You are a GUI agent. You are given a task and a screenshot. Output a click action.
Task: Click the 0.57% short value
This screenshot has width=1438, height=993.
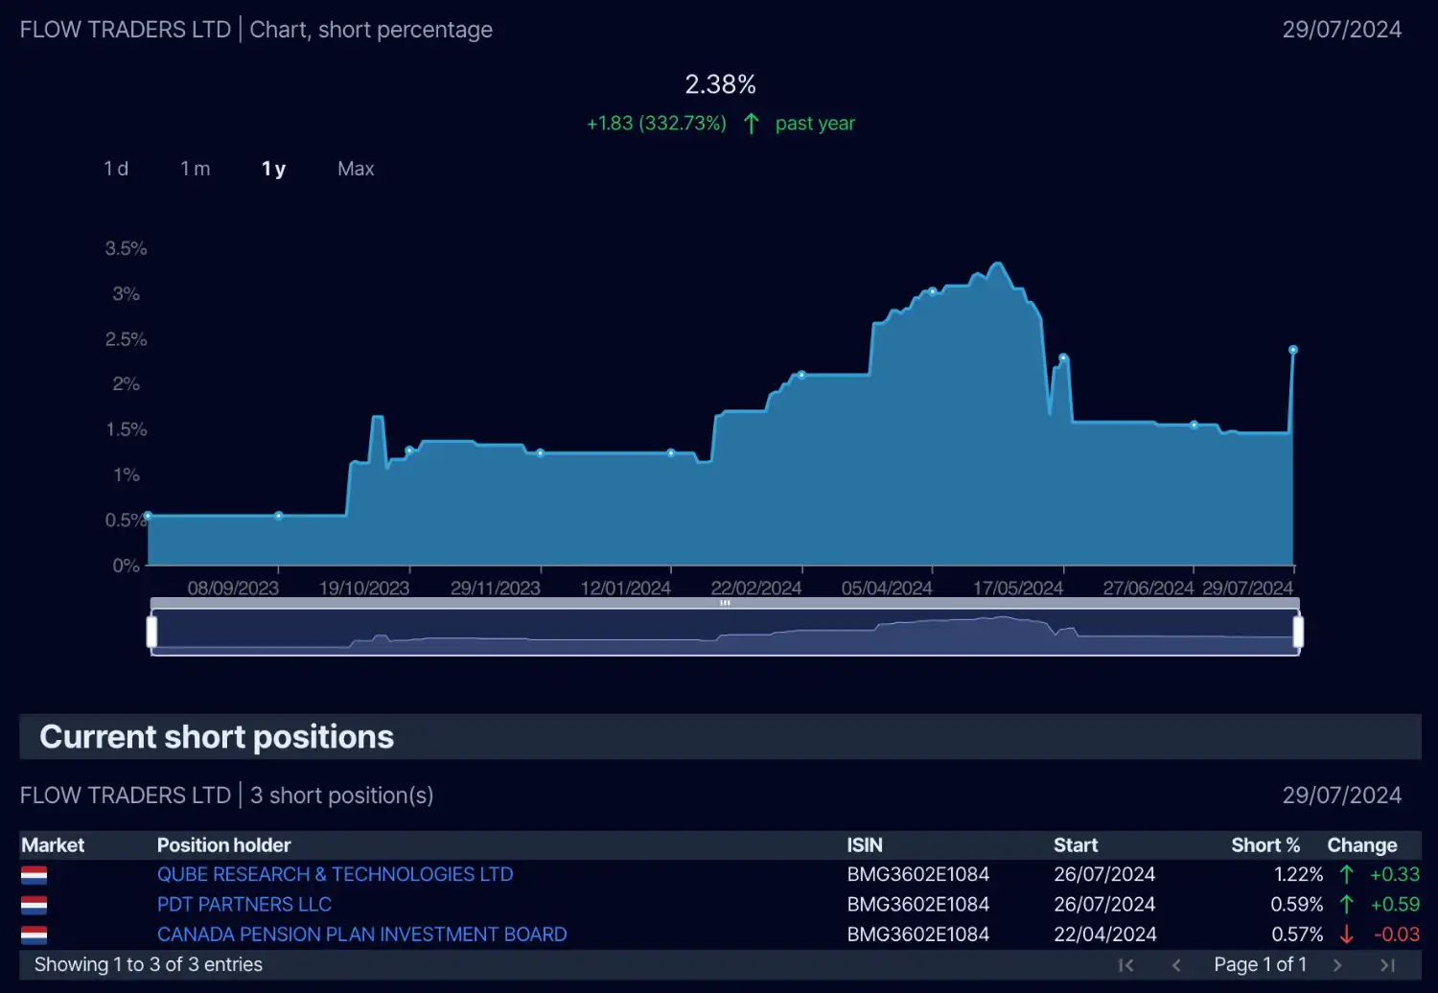click(x=1298, y=934)
